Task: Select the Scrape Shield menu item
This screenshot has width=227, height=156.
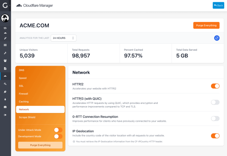Action: [x=40, y=117]
